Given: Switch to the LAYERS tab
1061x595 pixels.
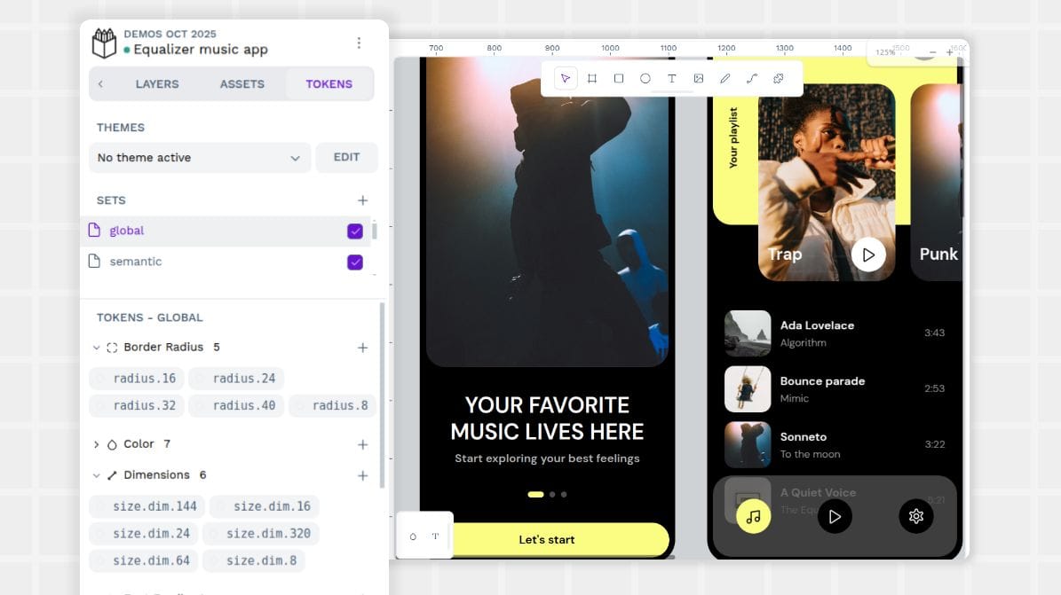Looking at the screenshot, I should coord(157,83).
